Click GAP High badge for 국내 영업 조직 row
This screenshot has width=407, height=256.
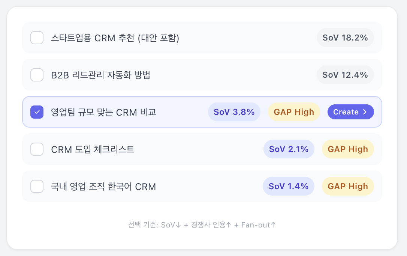(348, 186)
